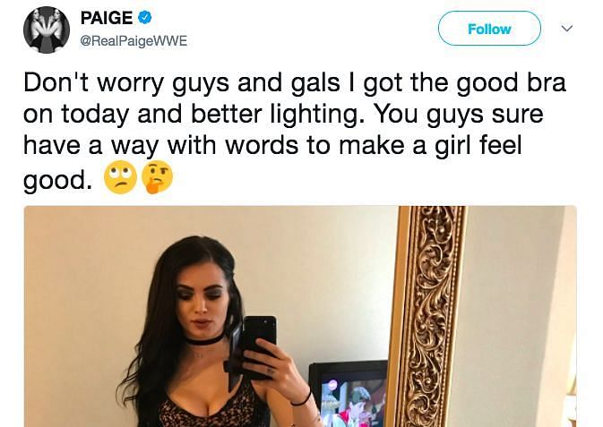The image size is (603, 427).
Task: Click the word "good." before the emojis
Action: (x=58, y=180)
